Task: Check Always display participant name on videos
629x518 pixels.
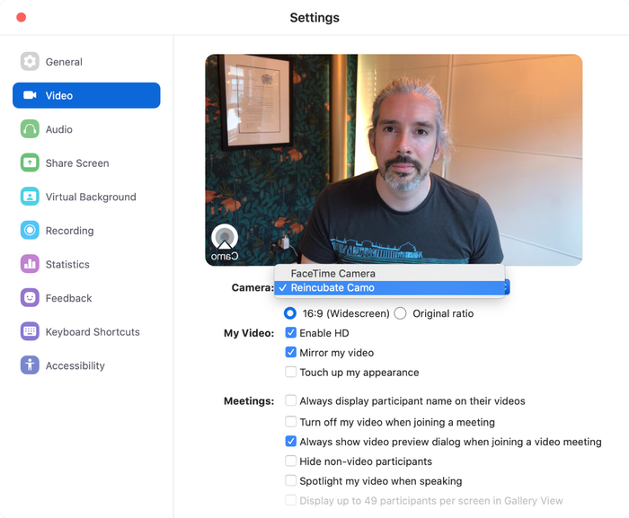Action: point(291,400)
